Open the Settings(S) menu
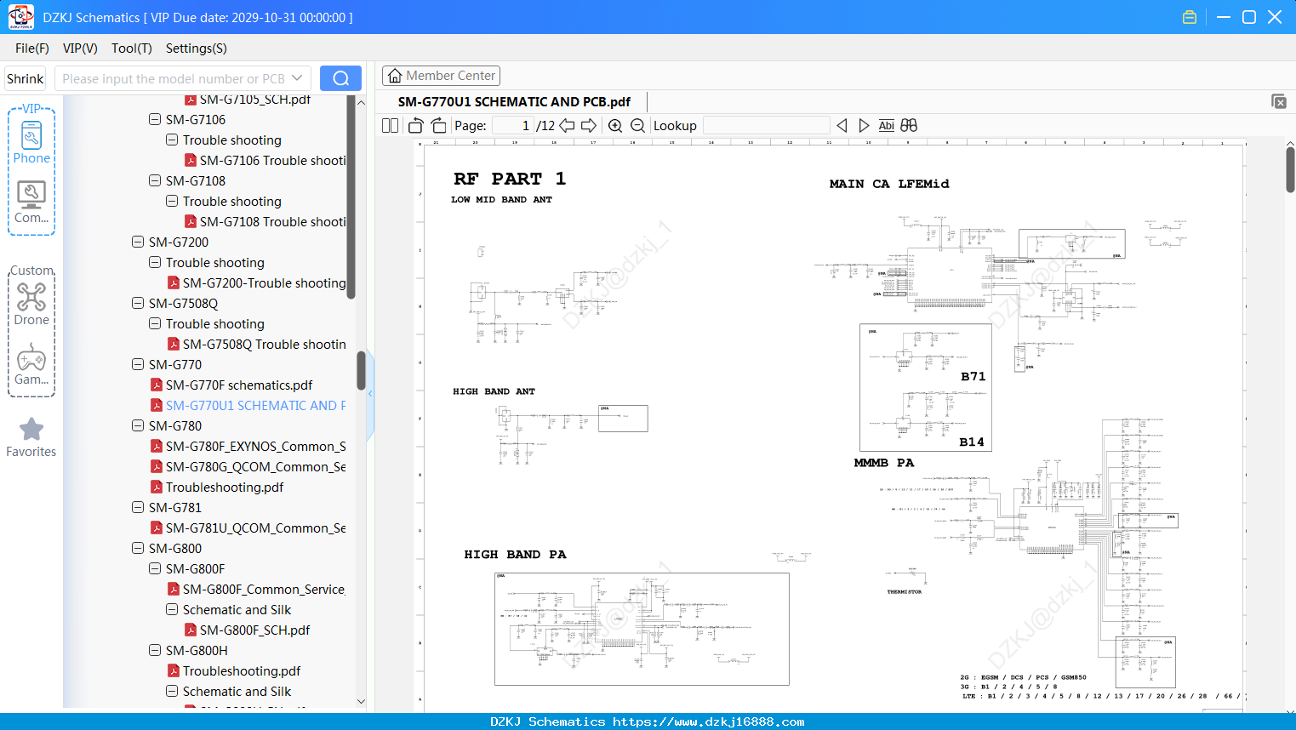 tap(197, 48)
